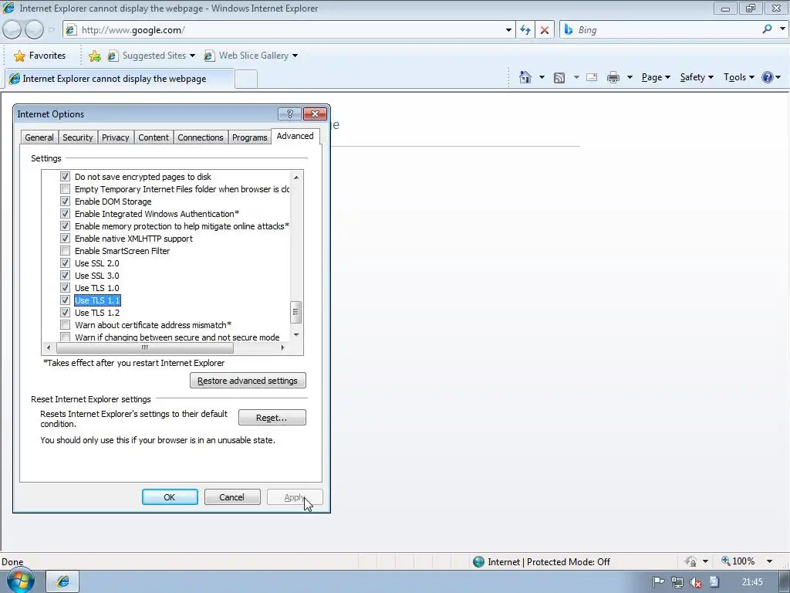
Task: Check Empty Temporary Internet Files folder option
Action: coord(65,189)
